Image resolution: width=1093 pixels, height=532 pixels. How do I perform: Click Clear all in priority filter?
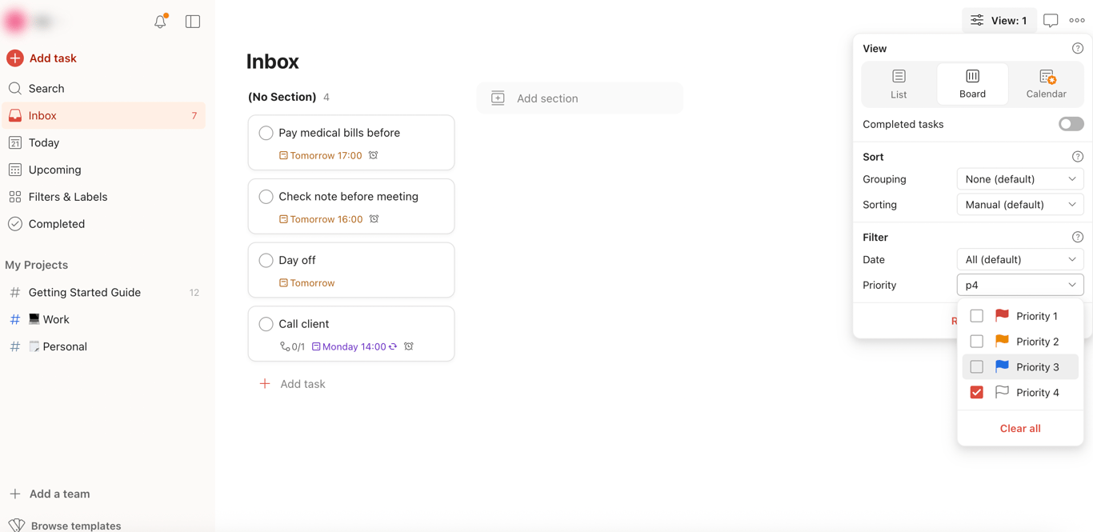1020,429
